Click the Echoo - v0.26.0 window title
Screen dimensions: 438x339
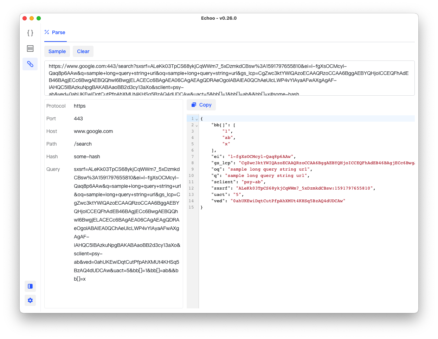[219, 18]
